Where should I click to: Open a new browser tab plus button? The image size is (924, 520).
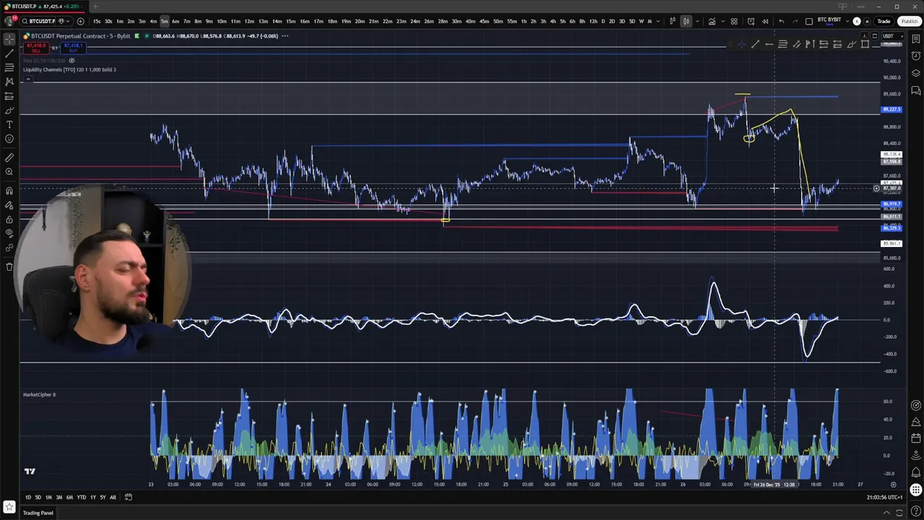(95, 6)
